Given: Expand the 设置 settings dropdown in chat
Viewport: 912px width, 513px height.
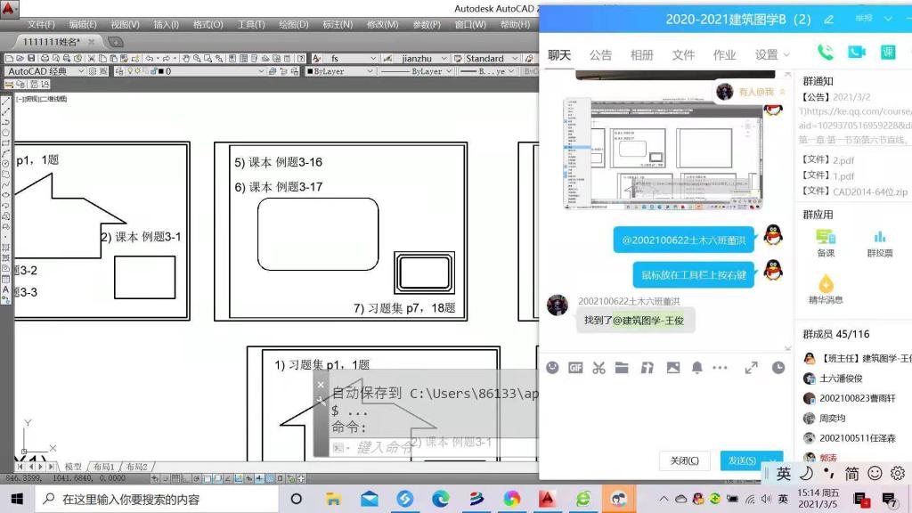Looking at the screenshot, I should click(772, 54).
